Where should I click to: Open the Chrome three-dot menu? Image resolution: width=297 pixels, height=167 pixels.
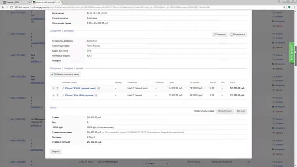(x=294, y=7)
